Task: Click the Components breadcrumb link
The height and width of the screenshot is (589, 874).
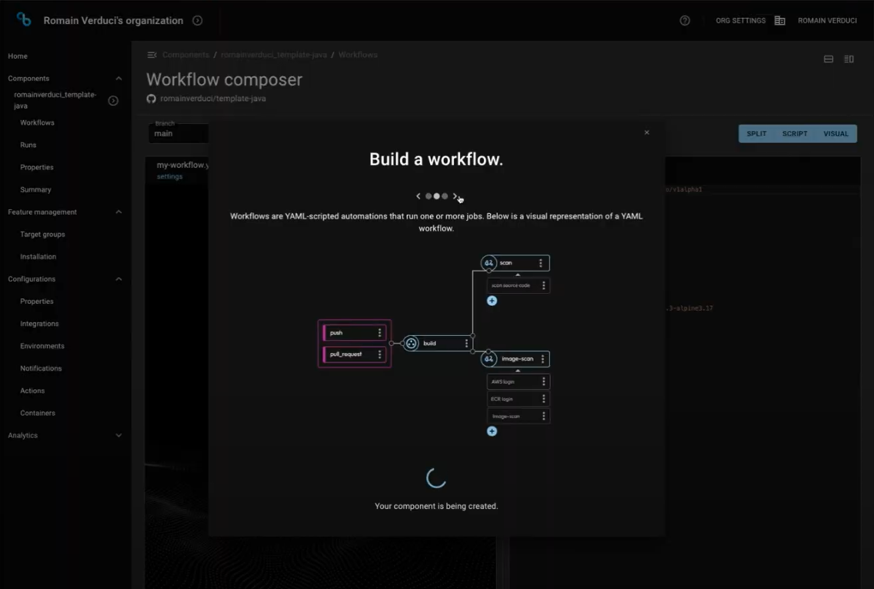Action: 185,55
